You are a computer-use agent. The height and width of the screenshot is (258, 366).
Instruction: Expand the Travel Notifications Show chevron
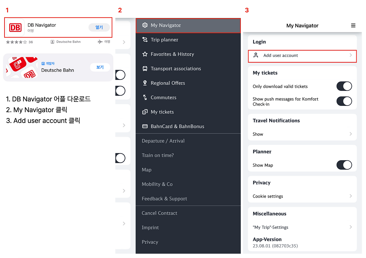coord(351,134)
